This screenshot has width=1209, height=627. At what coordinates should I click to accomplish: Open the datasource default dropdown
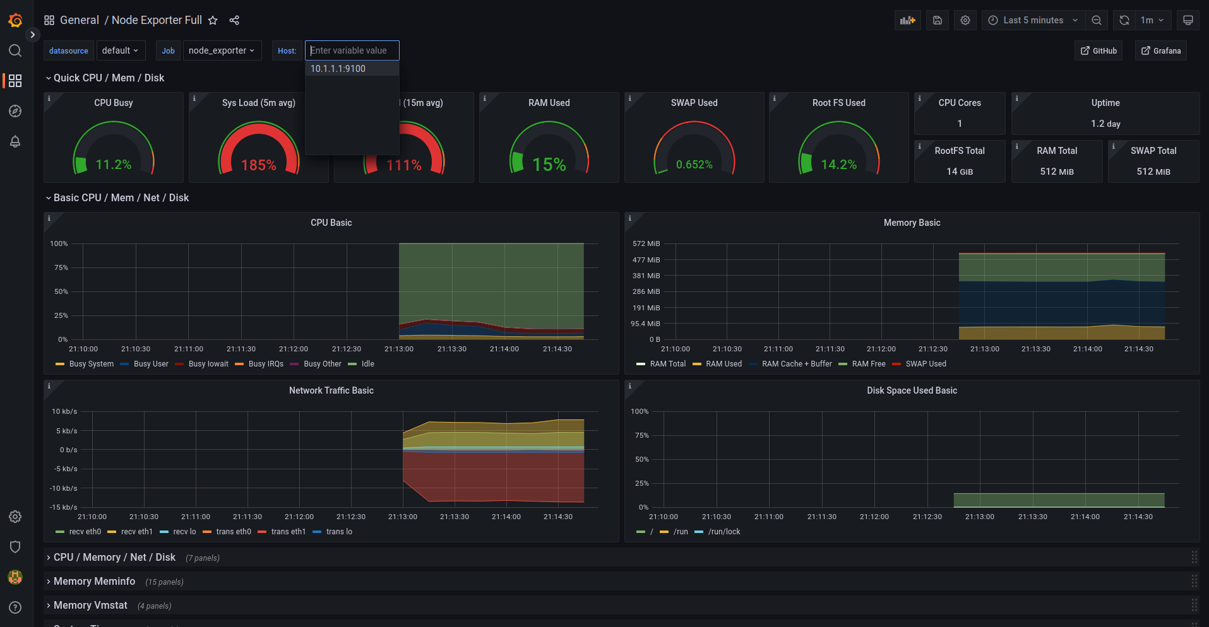[120, 50]
